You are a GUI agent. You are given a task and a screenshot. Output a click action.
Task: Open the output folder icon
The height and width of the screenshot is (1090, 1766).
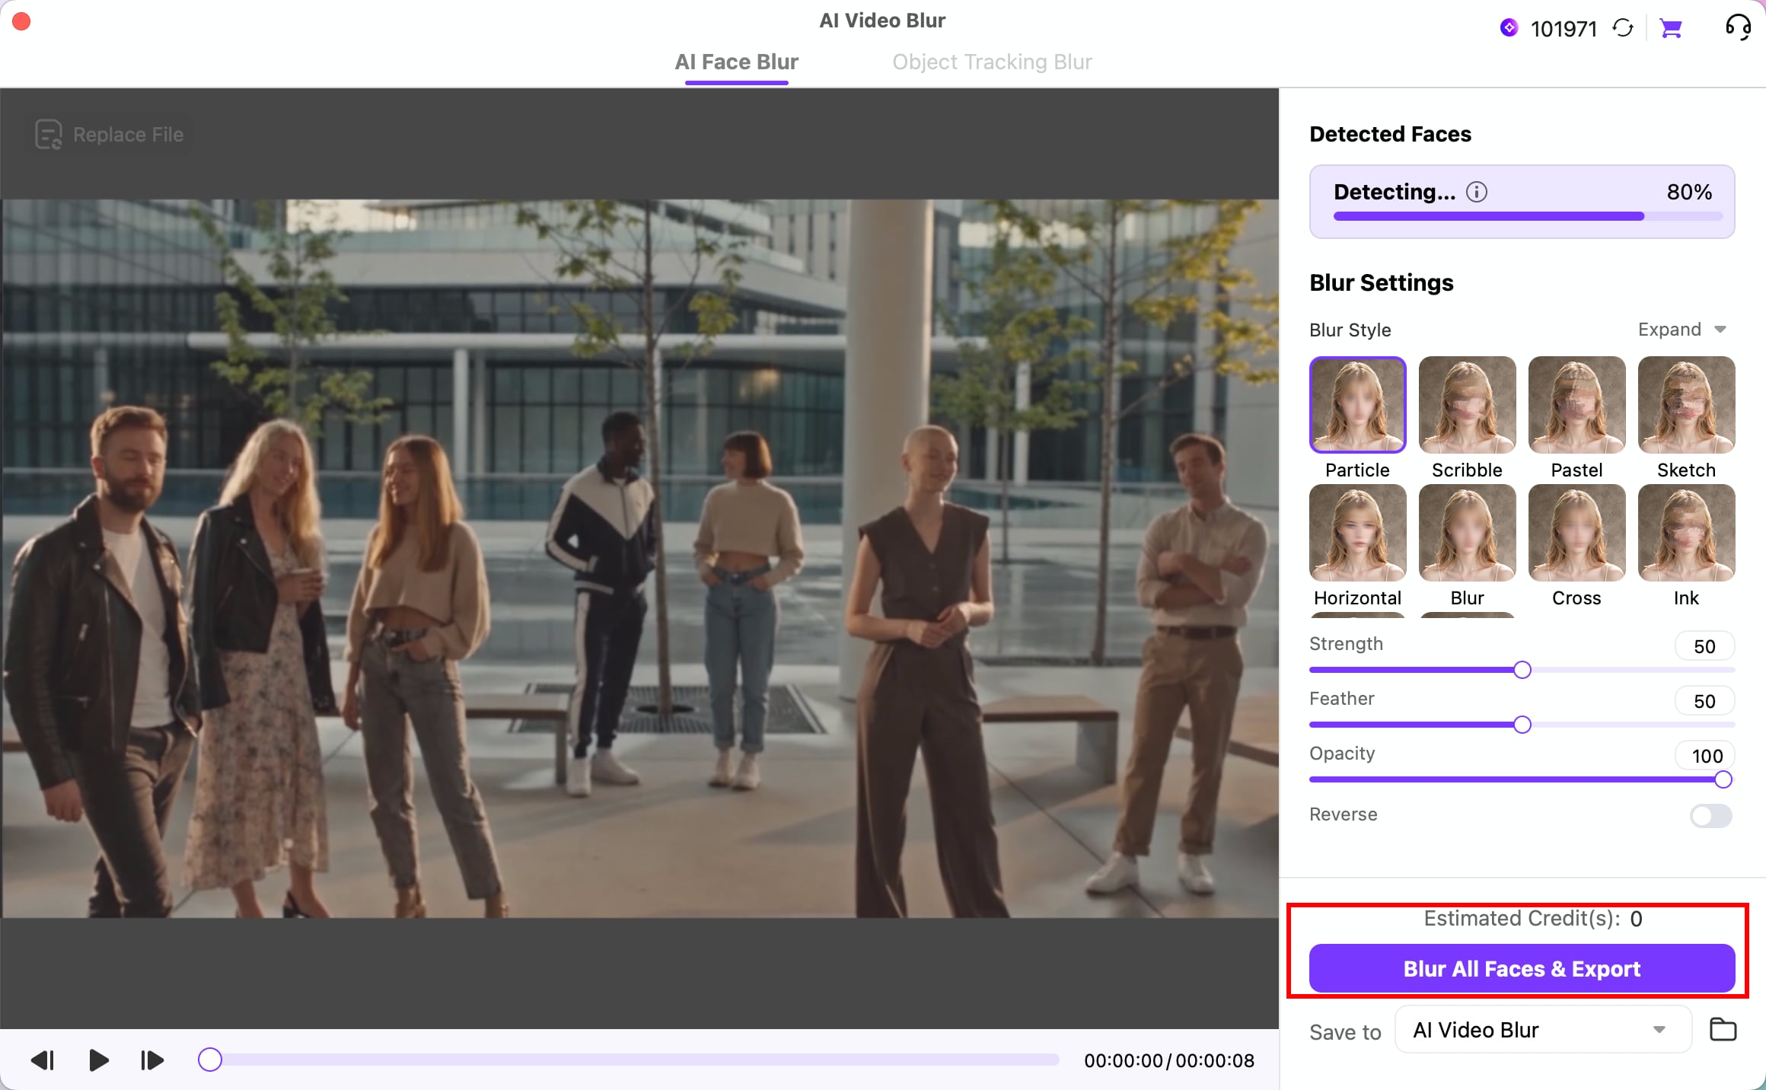1723,1029
